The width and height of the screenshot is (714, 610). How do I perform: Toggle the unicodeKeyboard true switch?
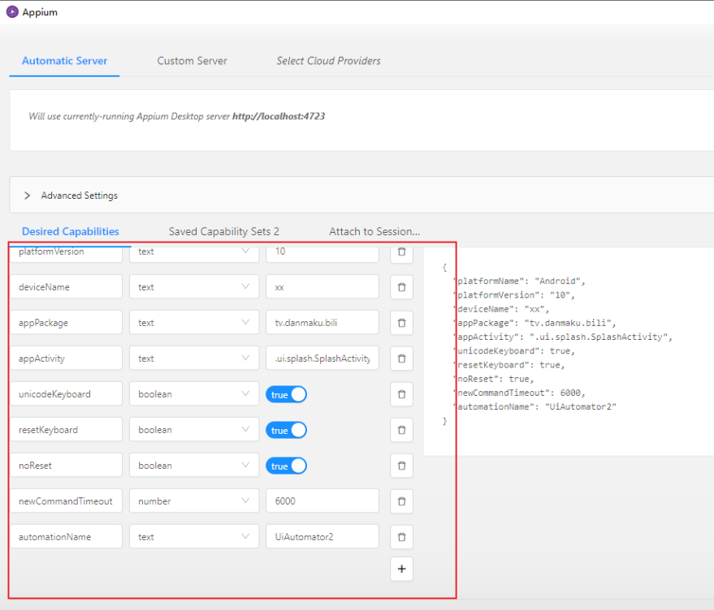point(287,394)
